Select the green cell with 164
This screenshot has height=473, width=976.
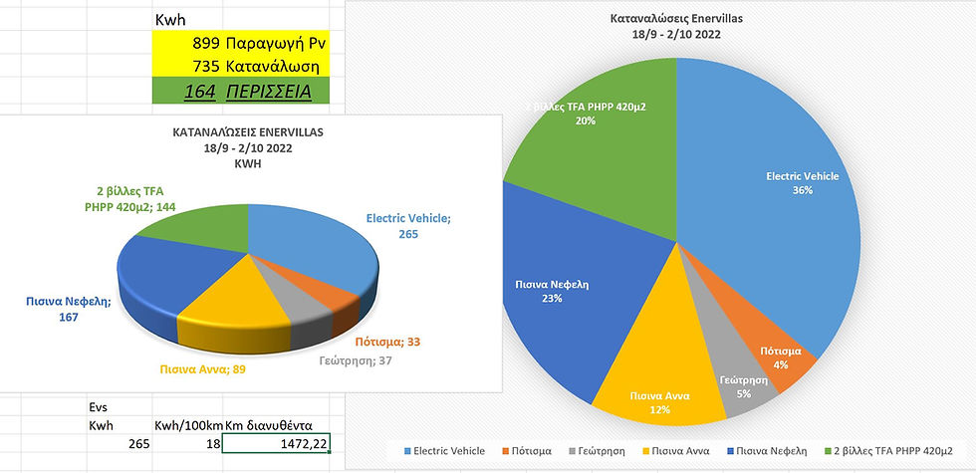[187, 92]
